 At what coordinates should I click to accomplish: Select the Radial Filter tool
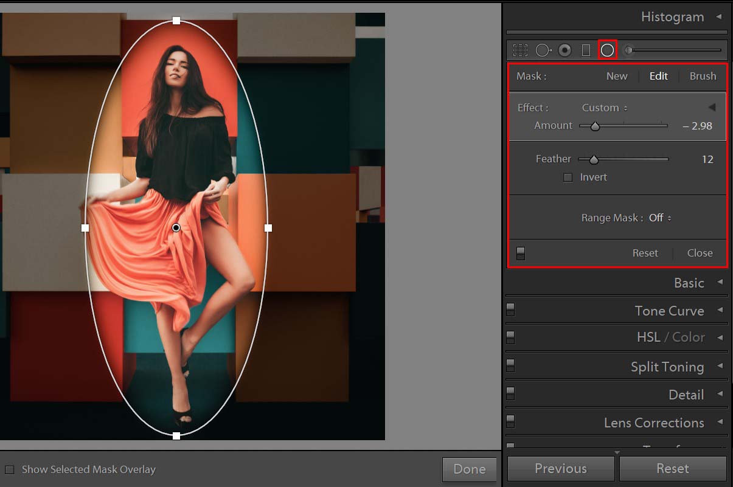click(607, 50)
